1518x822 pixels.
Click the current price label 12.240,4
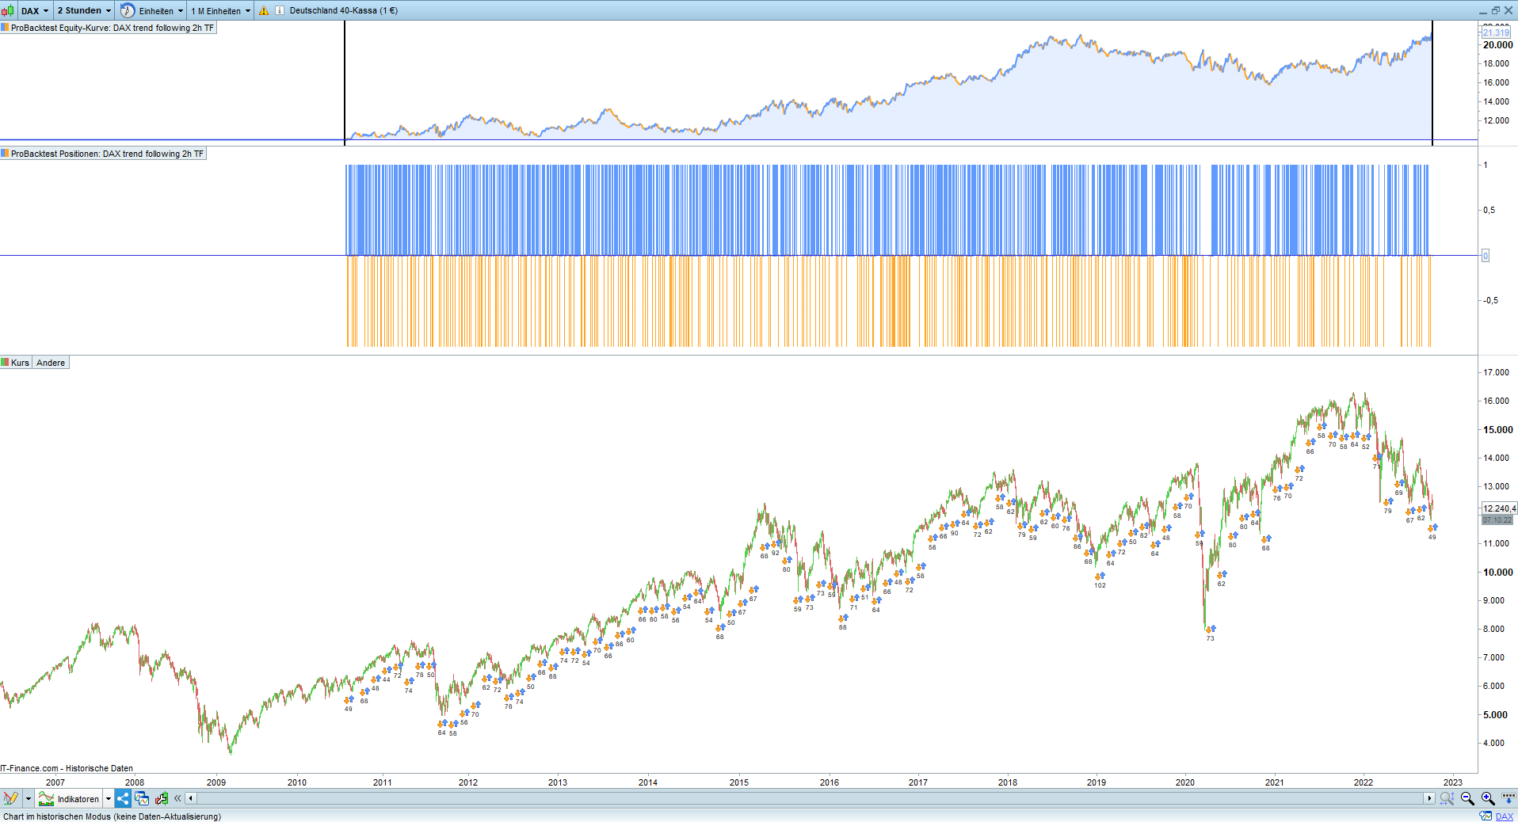[1499, 508]
